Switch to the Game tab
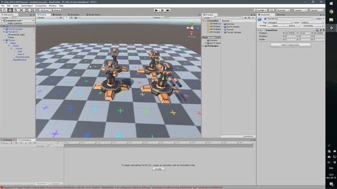Viewport: 337px width, 189px height. 57,15
